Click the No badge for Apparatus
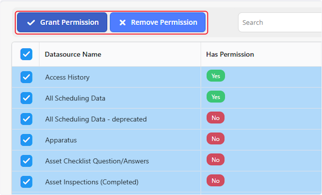 [x=215, y=139]
